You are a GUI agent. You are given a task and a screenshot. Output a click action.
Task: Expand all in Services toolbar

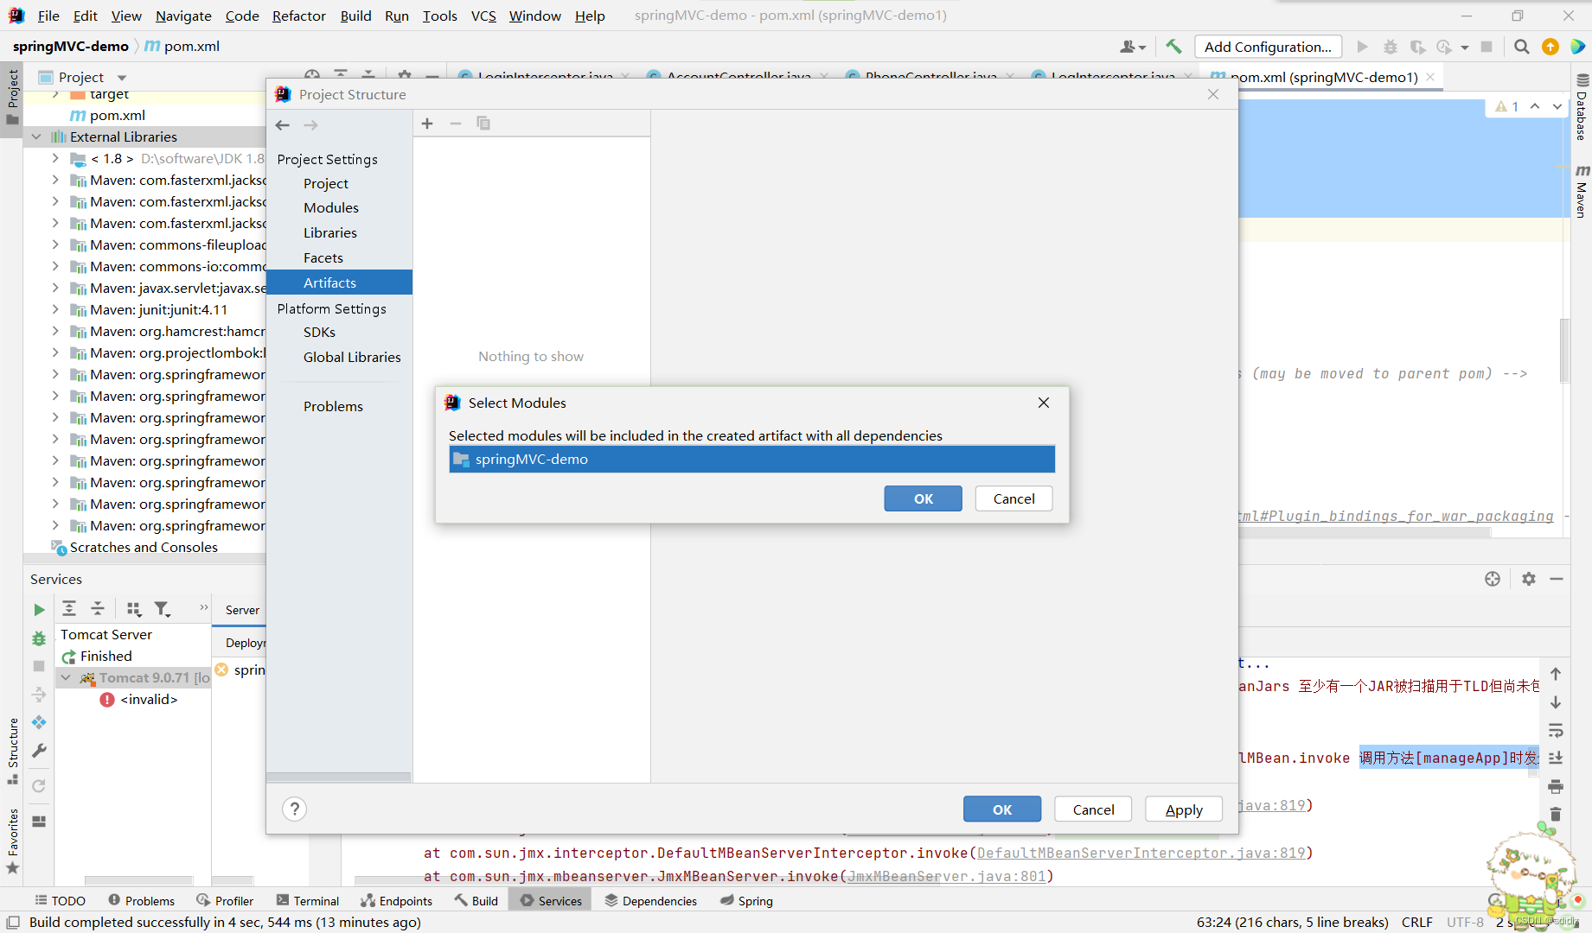tap(69, 609)
